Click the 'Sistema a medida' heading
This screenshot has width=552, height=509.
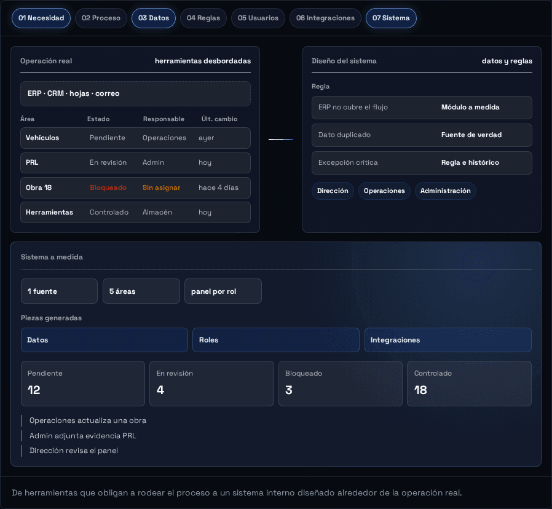[52, 257]
